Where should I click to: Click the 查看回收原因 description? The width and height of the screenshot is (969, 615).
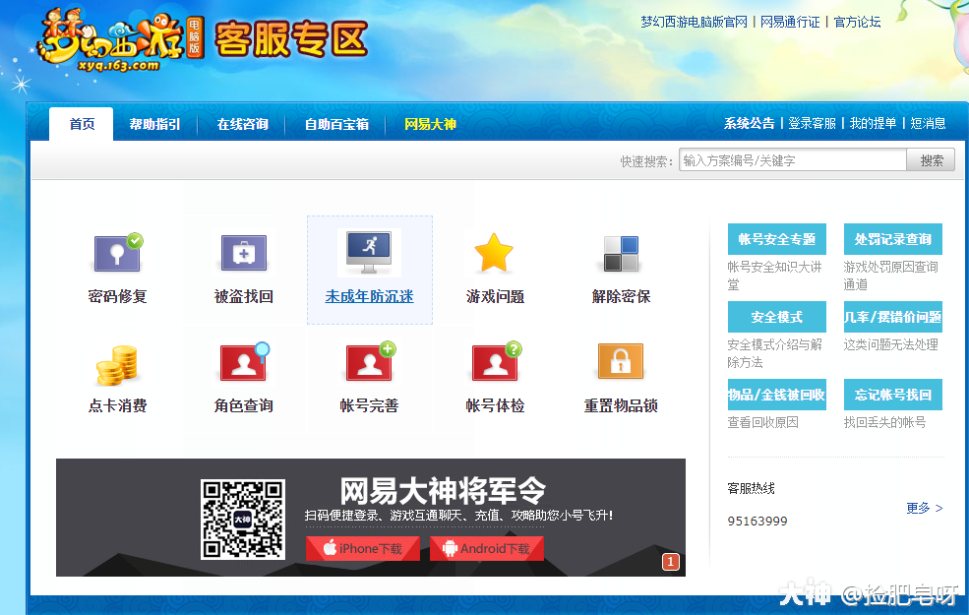(x=762, y=422)
